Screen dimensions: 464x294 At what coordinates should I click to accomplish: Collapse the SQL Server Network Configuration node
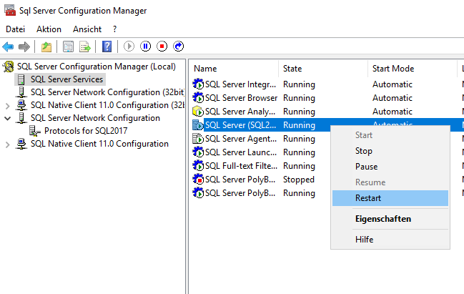click(8, 118)
